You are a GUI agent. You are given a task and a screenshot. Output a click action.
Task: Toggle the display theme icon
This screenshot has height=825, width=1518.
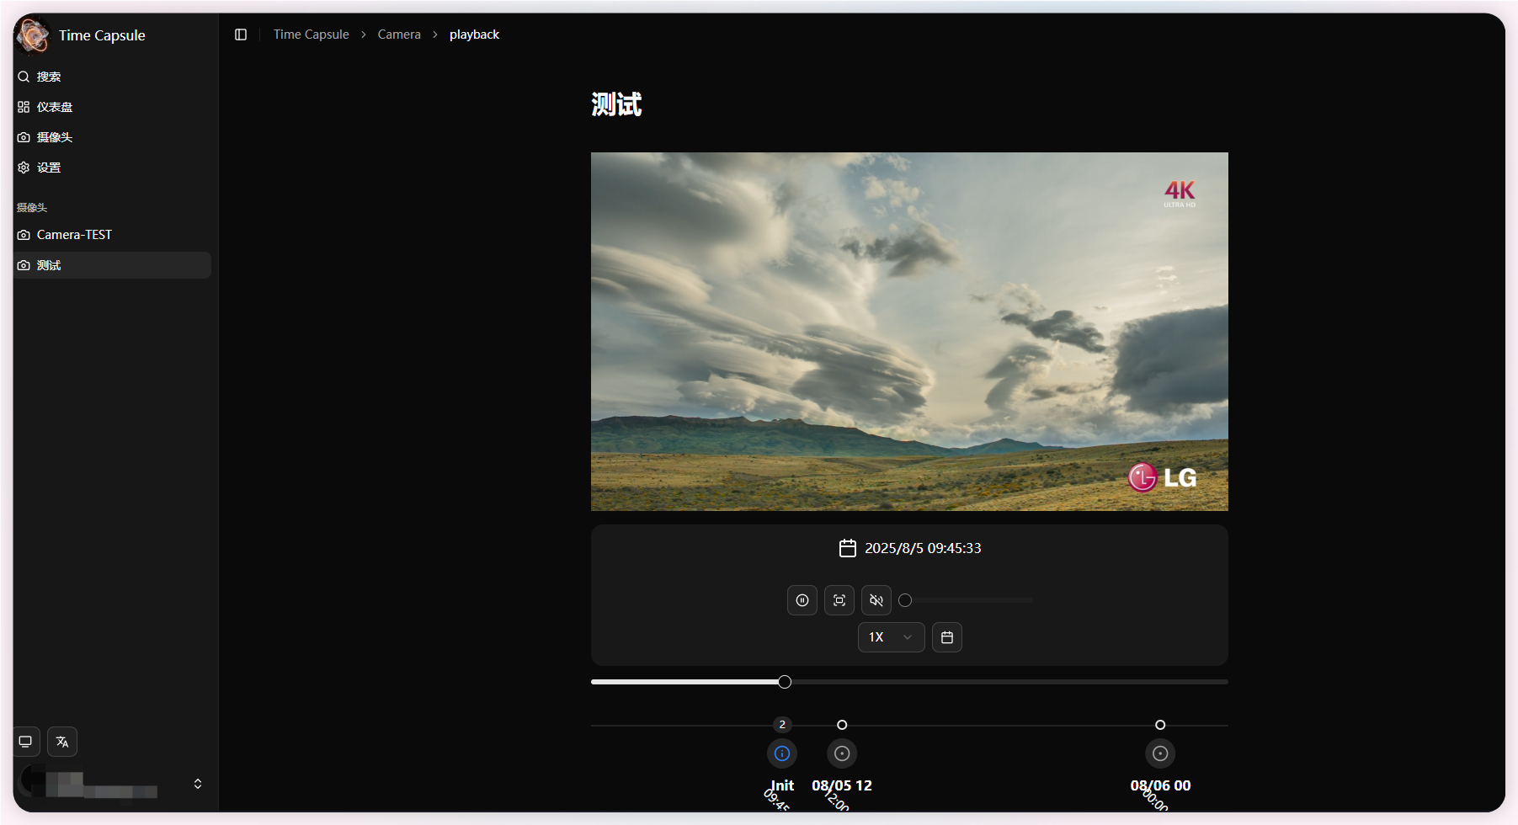coord(25,741)
